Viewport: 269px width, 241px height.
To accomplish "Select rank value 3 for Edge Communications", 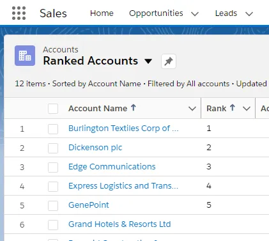I will click(x=209, y=167).
